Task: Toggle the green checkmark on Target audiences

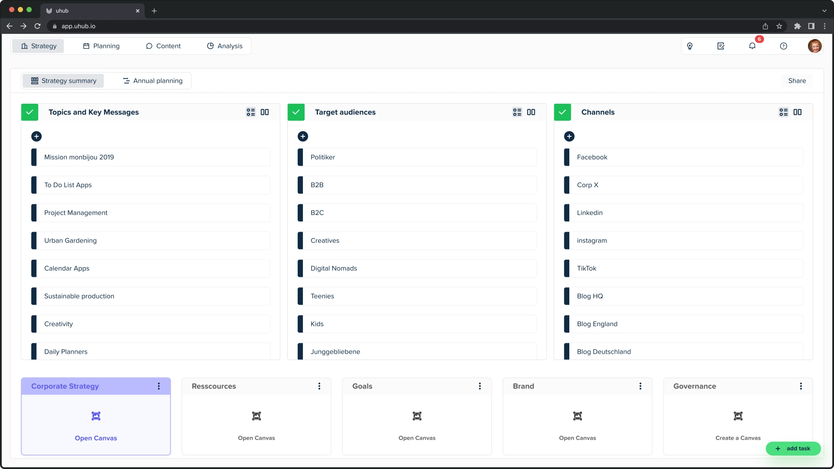Action: (296, 112)
